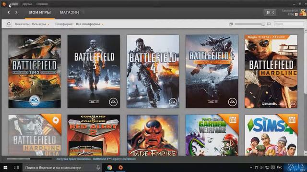Switch to the МАГАЗИН tab
307x172 pixels.
70,12
